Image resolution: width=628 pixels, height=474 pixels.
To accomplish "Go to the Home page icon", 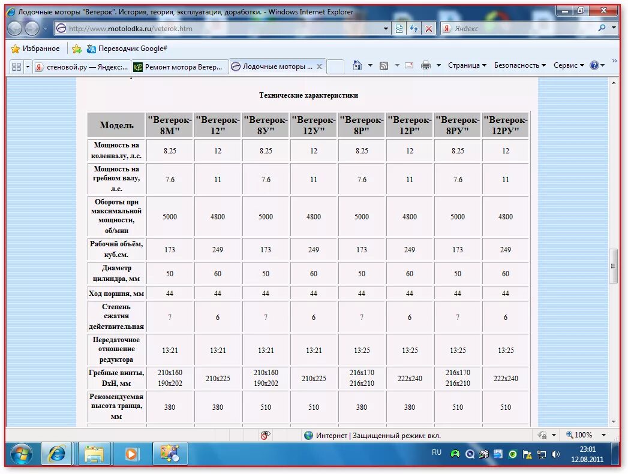I will point(357,65).
